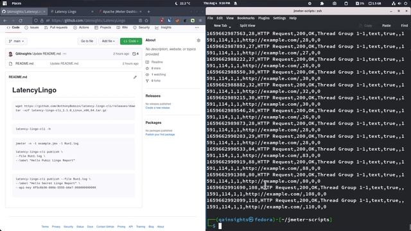Open the volume icon in the system tray
411x231 pixels.
(x=399, y=3)
